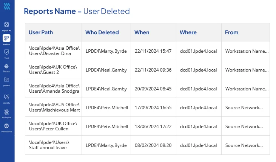Image resolution: width=276 pixels, height=162 pixels.
Task: Select the timestamp 13/06/2024 17:22
Action: 153,127
